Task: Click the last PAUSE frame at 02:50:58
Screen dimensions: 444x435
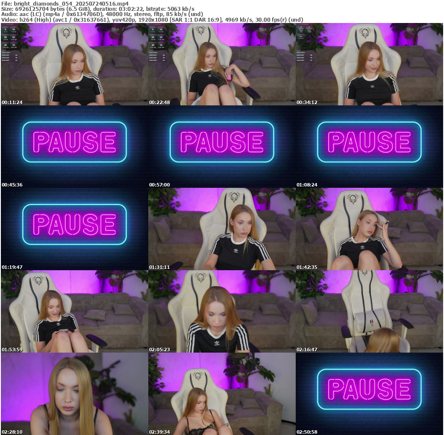Action: tap(369, 394)
